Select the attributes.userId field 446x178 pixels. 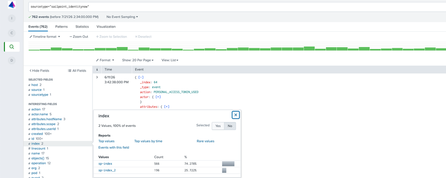pos(44,129)
